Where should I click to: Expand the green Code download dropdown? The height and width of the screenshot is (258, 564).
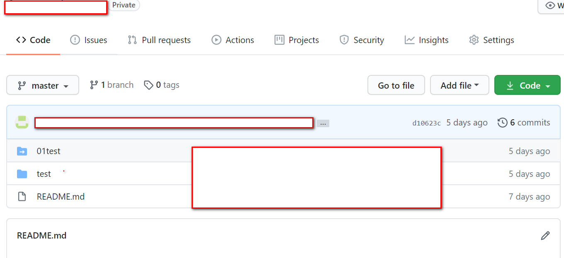pos(528,85)
